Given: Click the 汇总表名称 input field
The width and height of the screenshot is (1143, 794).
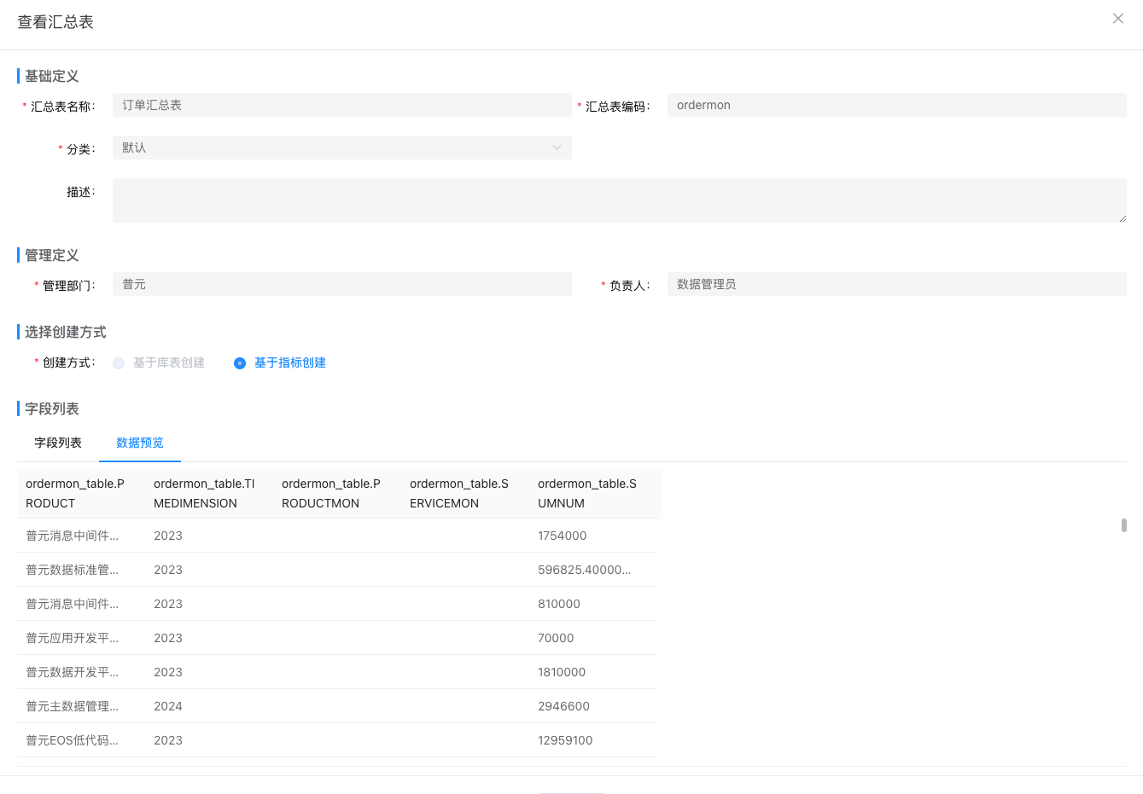Looking at the screenshot, I should pyautogui.click(x=341, y=105).
